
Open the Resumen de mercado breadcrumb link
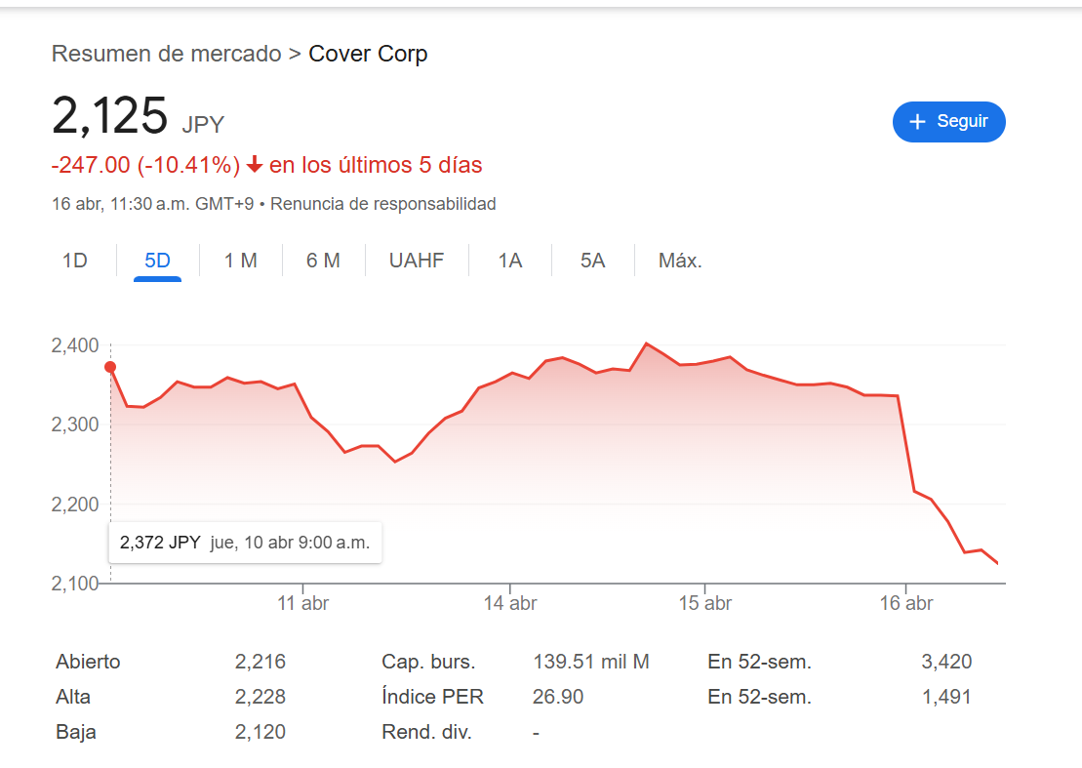coord(166,54)
